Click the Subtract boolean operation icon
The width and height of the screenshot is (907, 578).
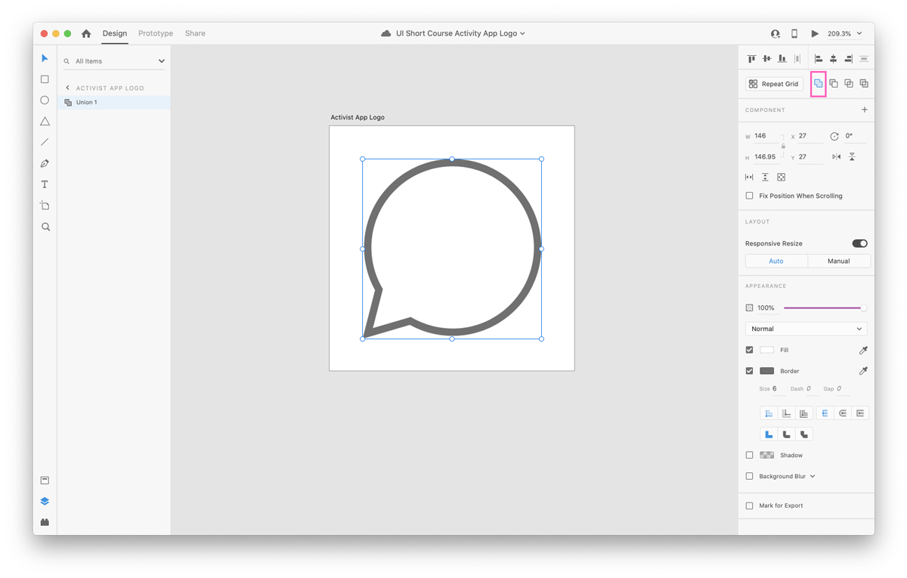pos(834,84)
